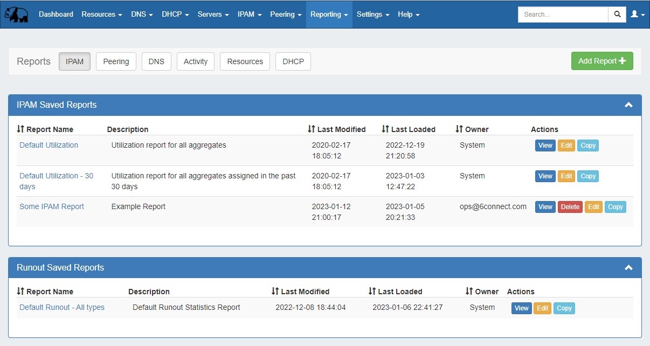650x346 pixels.
Task: Focus the Search input field
Action: (x=563, y=15)
